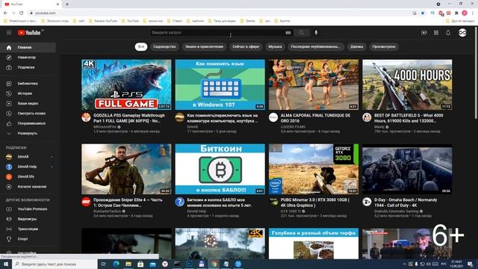Image resolution: width=478 pixels, height=269 pixels.
Task: Click the magnifier search button
Action: 302,33
